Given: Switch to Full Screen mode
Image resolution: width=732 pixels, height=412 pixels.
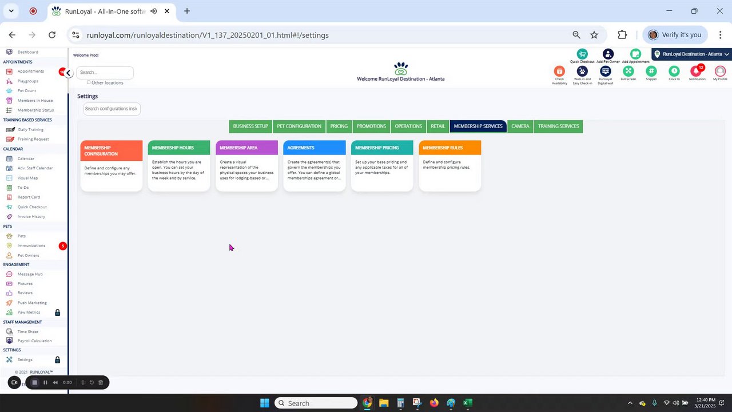Looking at the screenshot, I should coord(628,71).
